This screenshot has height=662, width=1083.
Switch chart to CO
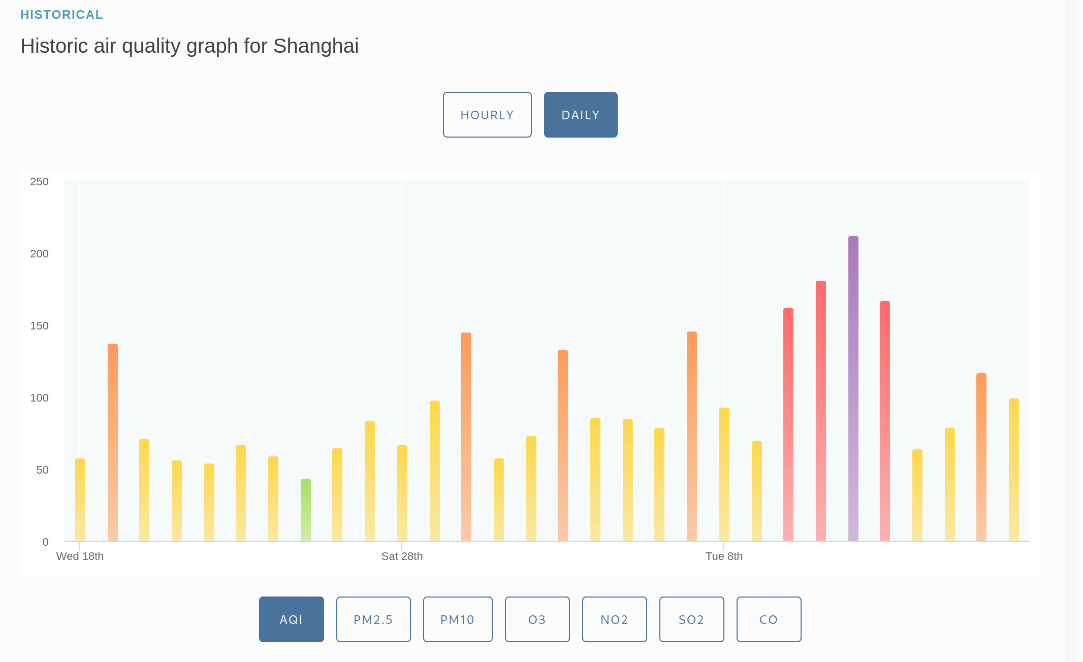point(769,619)
